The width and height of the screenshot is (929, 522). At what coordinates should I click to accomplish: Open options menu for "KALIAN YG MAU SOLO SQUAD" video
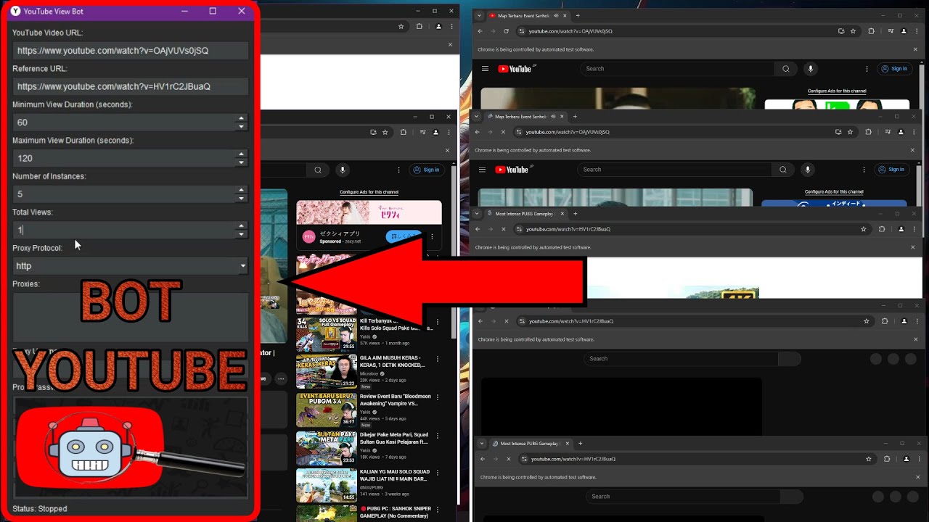click(x=438, y=473)
